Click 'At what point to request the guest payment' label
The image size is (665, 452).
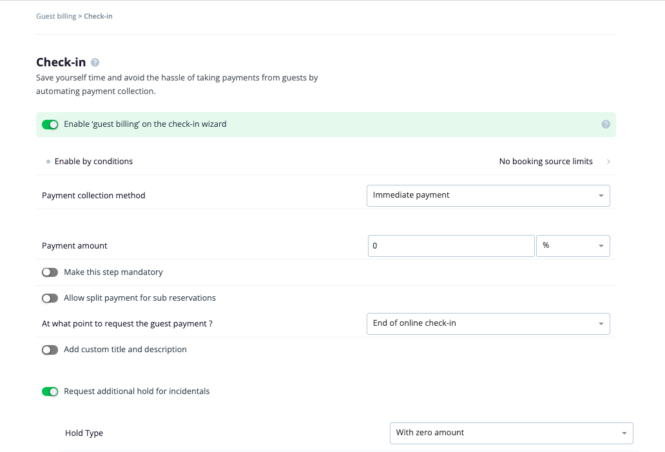[x=127, y=324]
